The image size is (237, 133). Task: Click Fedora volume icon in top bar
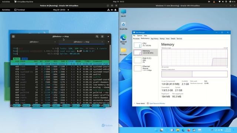[112, 10]
